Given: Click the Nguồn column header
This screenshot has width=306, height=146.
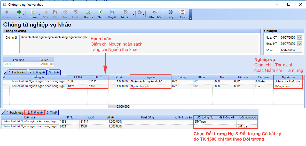Looking at the screenshot, I should point(151,77).
